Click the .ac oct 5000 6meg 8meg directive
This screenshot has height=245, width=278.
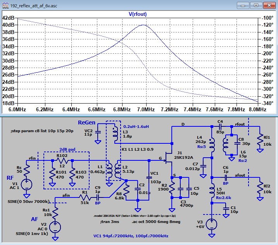click(156, 221)
